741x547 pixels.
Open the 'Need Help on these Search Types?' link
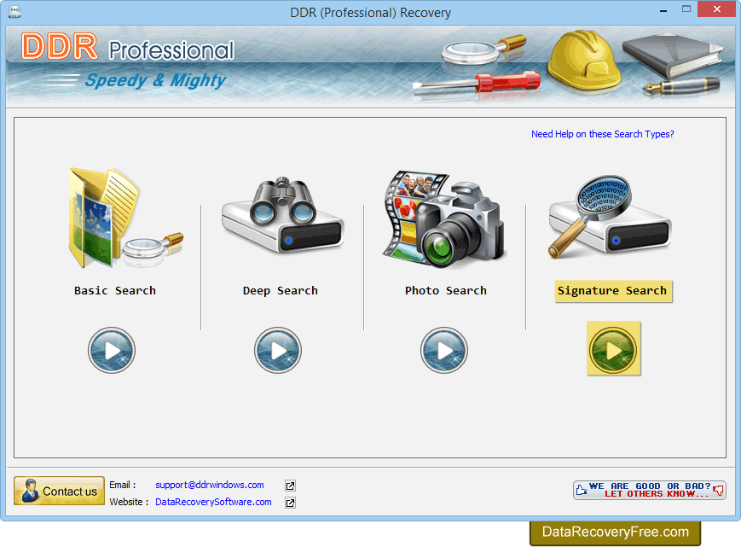[603, 134]
